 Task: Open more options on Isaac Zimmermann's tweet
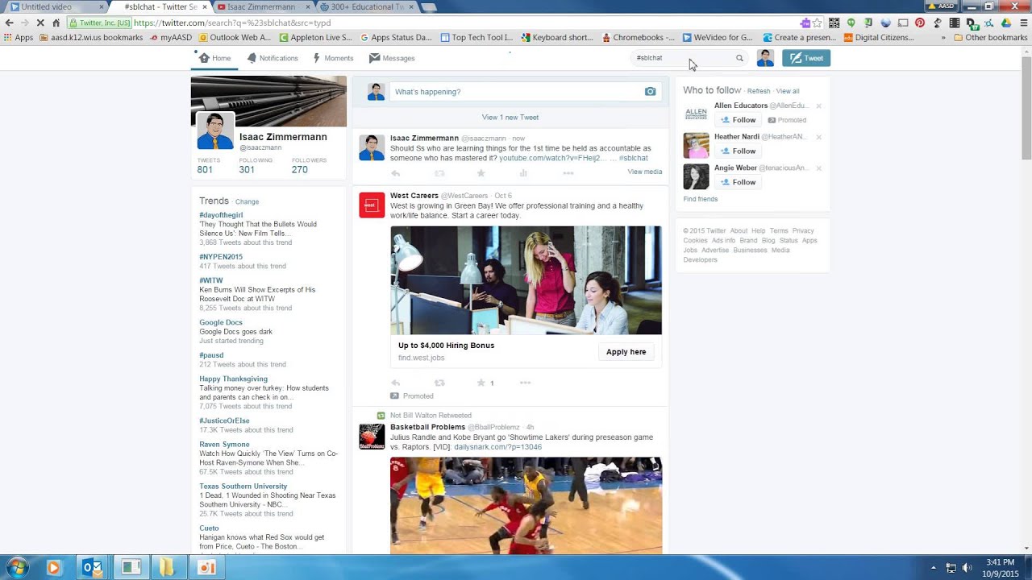(x=568, y=173)
